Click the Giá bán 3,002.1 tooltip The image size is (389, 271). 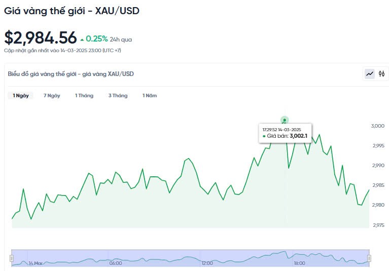coord(285,133)
